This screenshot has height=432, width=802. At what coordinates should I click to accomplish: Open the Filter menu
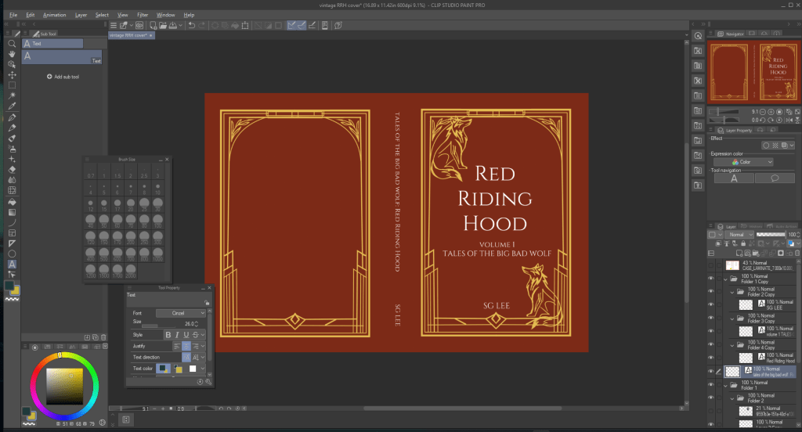coord(142,15)
